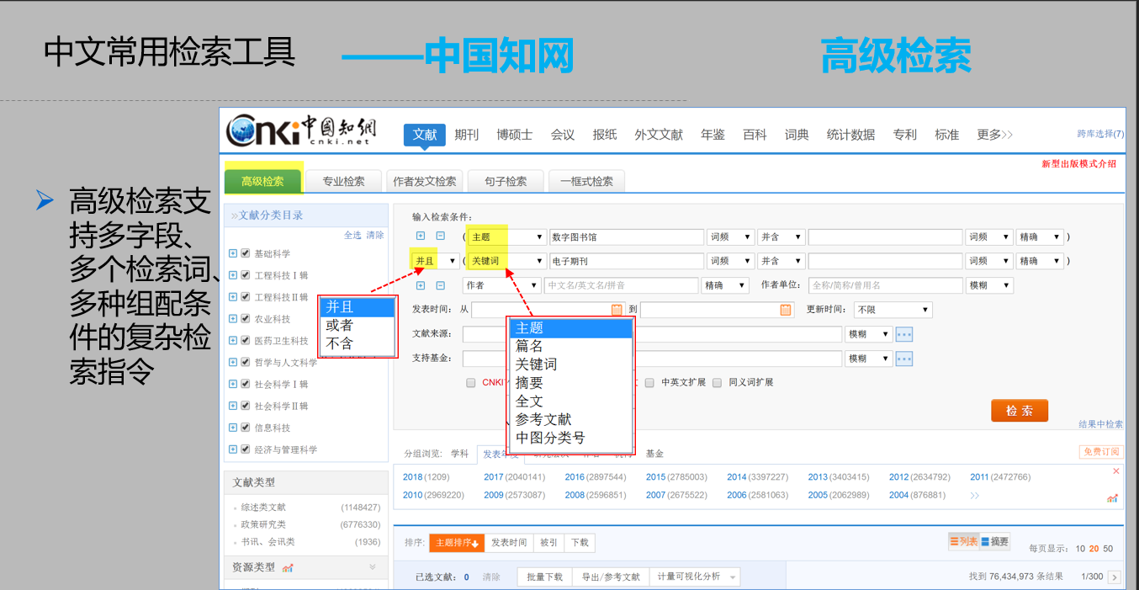Image resolution: width=1139 pixels, height=590 pixels.
Task: Click the orange 检索 search button
Action: (x=1020, y=411)
